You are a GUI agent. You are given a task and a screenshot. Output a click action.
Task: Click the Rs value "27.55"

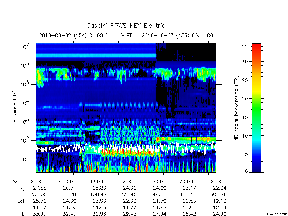point(40,188)
